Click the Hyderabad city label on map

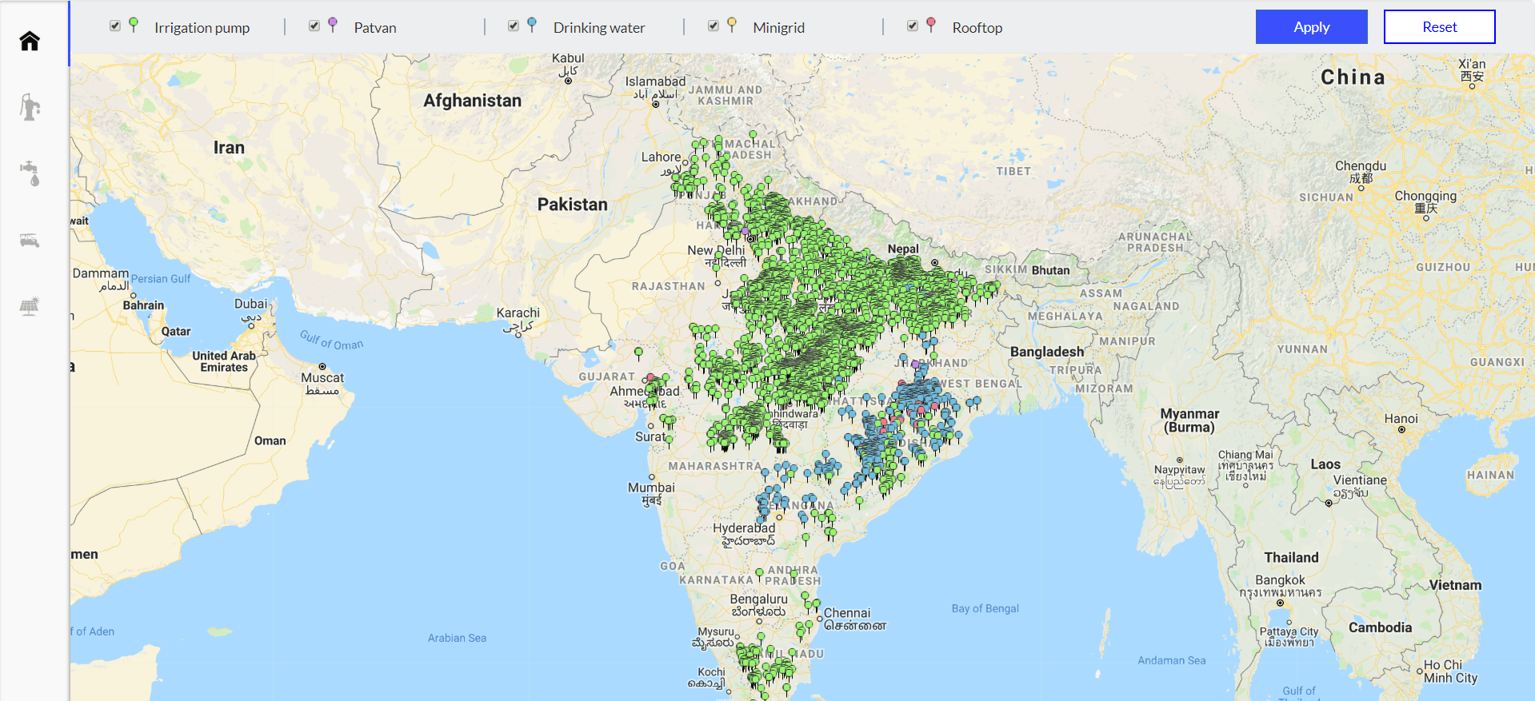point(744,528)
